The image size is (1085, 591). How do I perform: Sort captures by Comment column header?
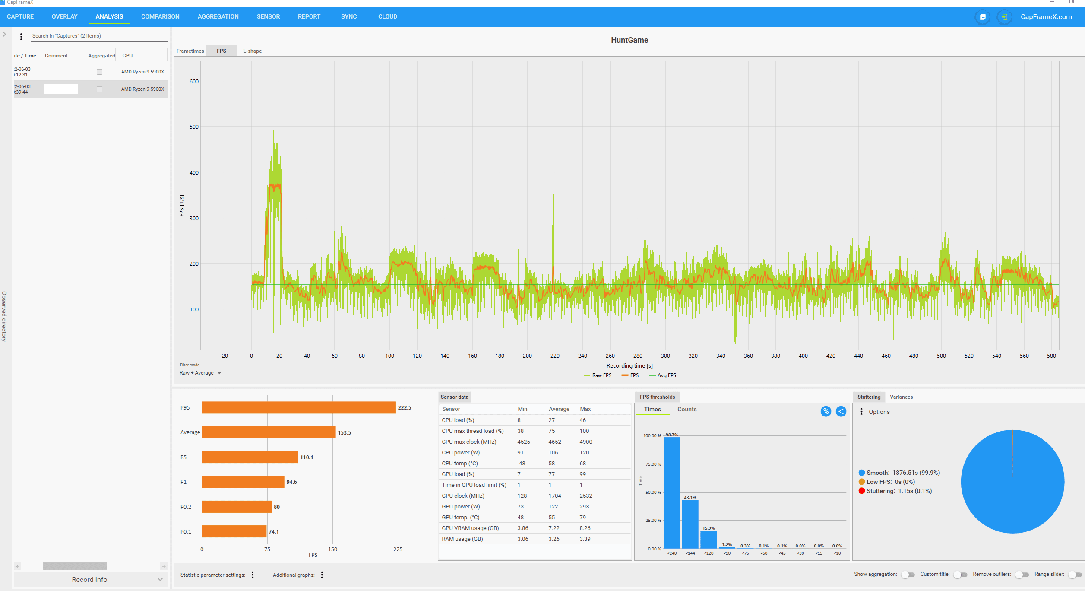(56, 56)
